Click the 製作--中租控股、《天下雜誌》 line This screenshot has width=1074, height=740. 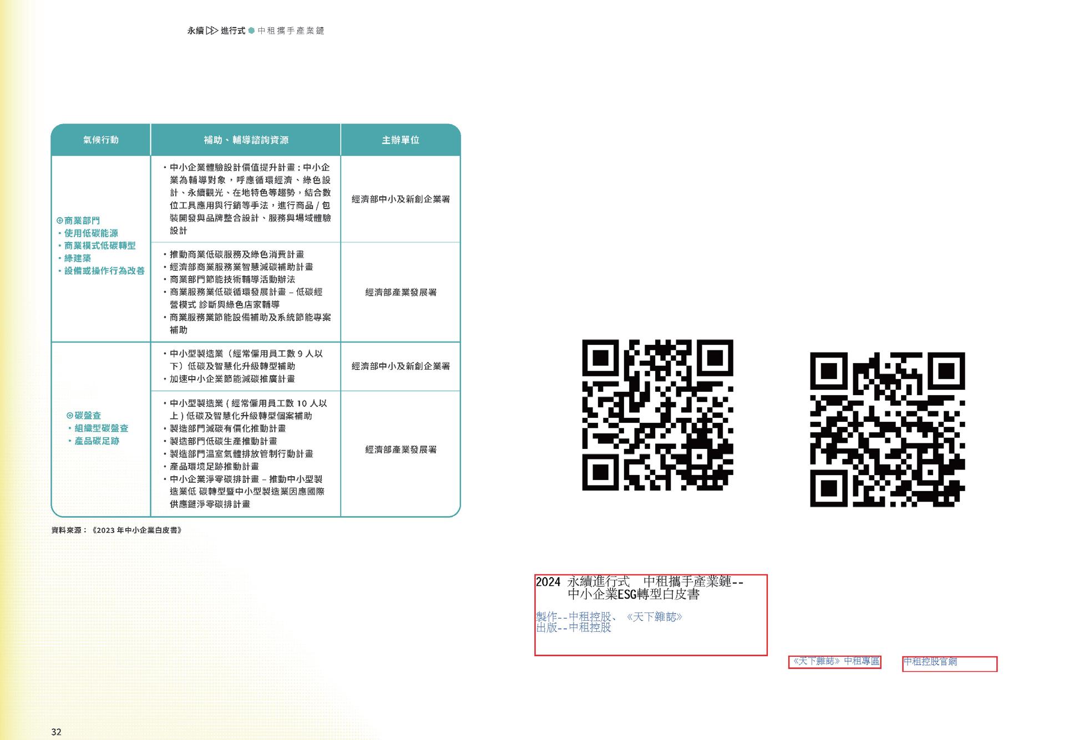(609, 617)
